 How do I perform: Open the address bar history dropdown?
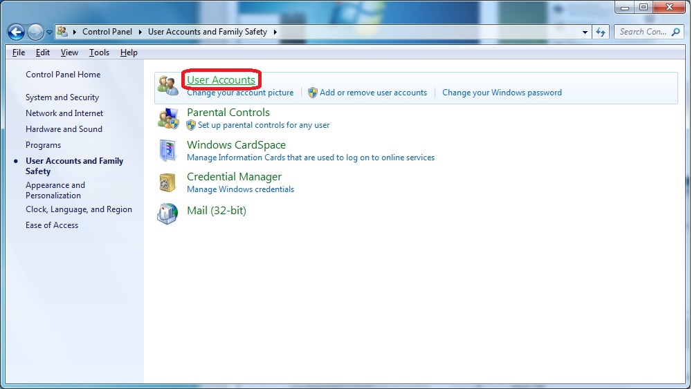[585, 32]
